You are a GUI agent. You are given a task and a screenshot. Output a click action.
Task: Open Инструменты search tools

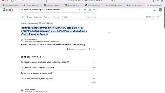click(x=91, y=17)
